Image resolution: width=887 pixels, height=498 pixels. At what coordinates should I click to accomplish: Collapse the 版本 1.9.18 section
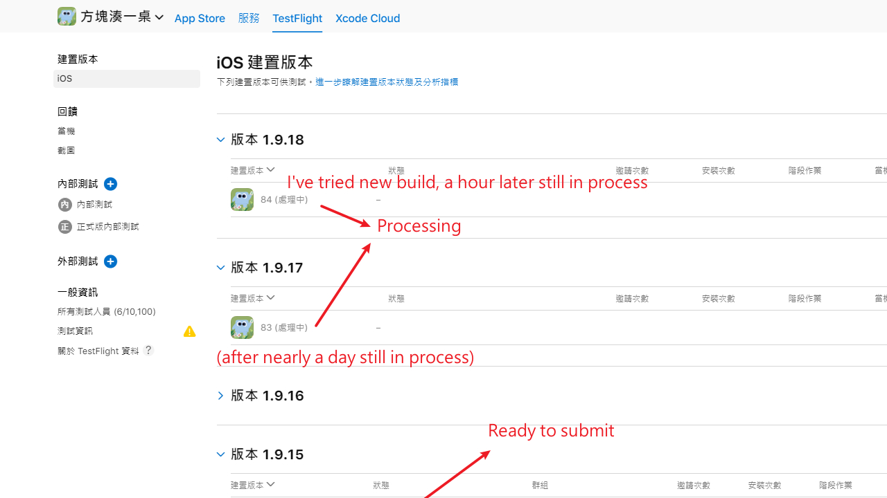point(221,140)
